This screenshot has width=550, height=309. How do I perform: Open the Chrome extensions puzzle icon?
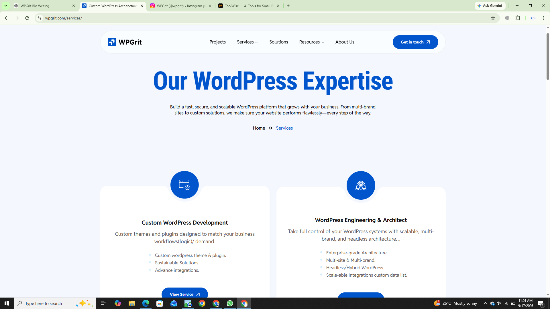[x=518, y=18]
